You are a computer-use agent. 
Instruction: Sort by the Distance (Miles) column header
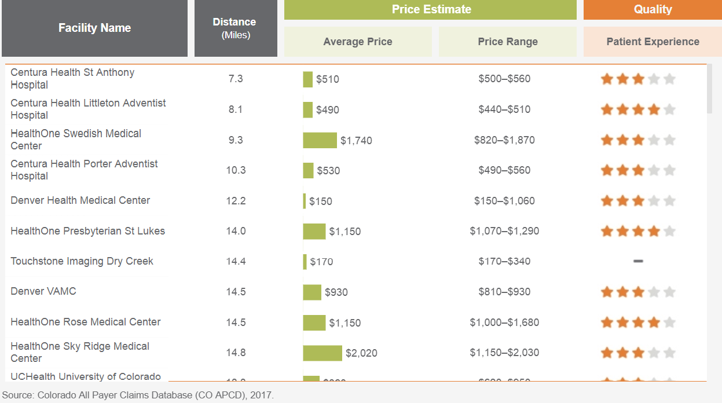tap(235, 28)
